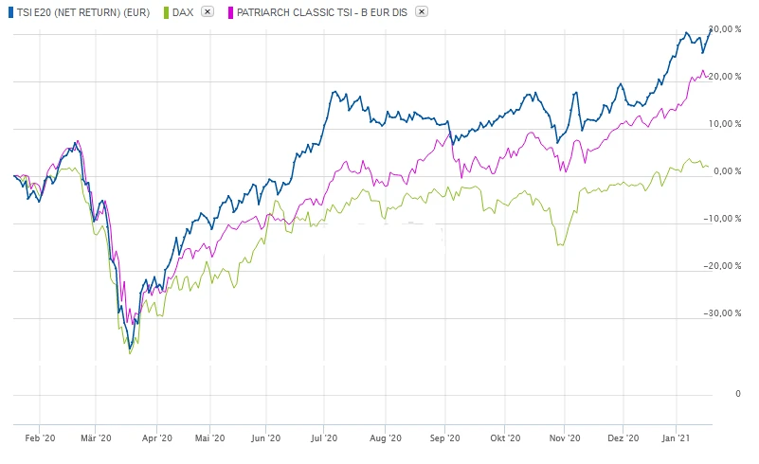Click the Feb '20 date label
This screenshot has height=464, width=759.
coord(39,438)
